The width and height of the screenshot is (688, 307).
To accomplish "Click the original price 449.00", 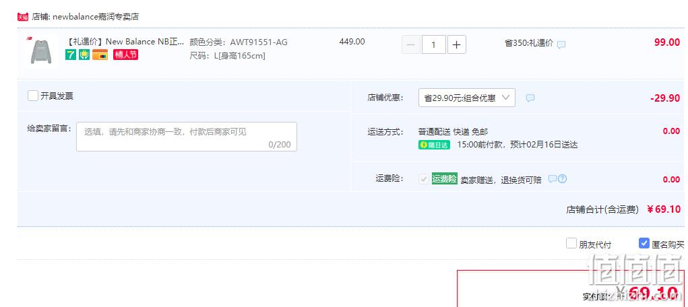I will 352,42.
